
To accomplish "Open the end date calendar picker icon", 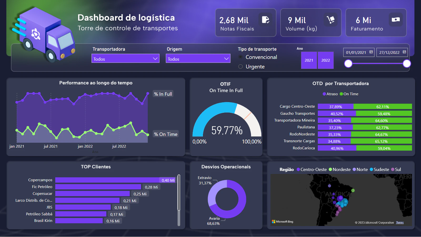I will point(404,52).
